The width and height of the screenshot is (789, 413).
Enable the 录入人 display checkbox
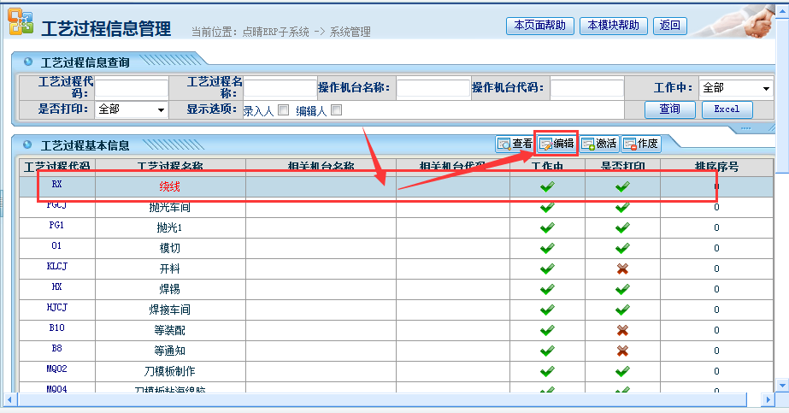tap(284, 109)
